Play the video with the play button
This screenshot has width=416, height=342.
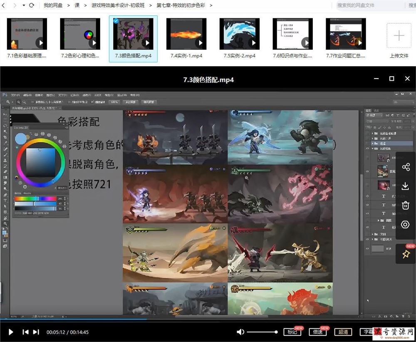pos(11,332)
